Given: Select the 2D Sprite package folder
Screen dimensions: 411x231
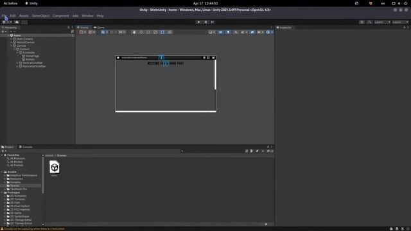Looking at the screenshot, I should (15, 213).
